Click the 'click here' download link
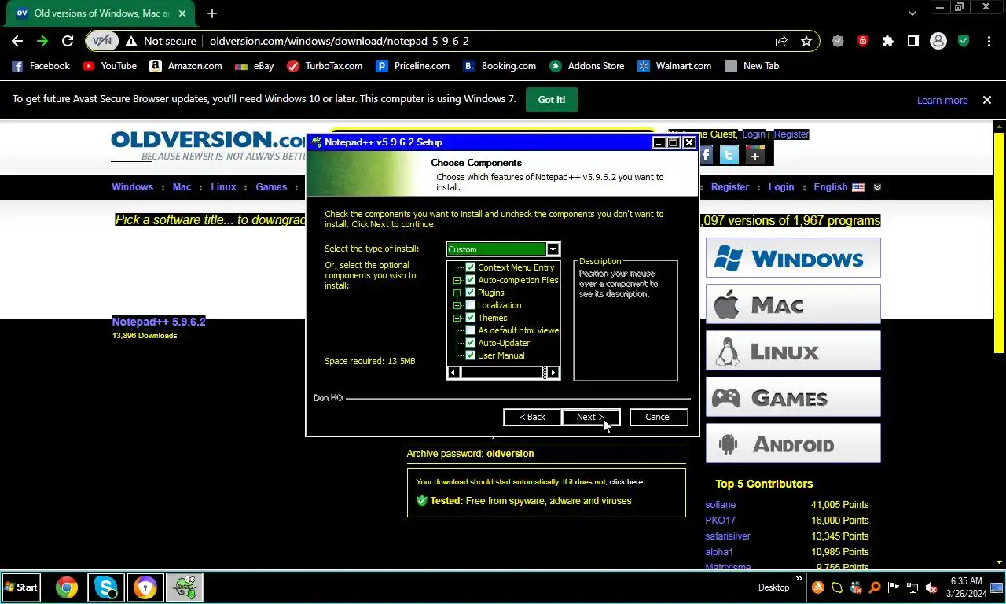 pyautogui.click(x=626, y=482)
